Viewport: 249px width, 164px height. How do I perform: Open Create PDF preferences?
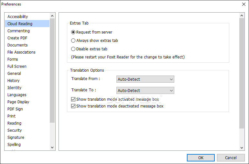pyautogui.click(x=27, y=38)
